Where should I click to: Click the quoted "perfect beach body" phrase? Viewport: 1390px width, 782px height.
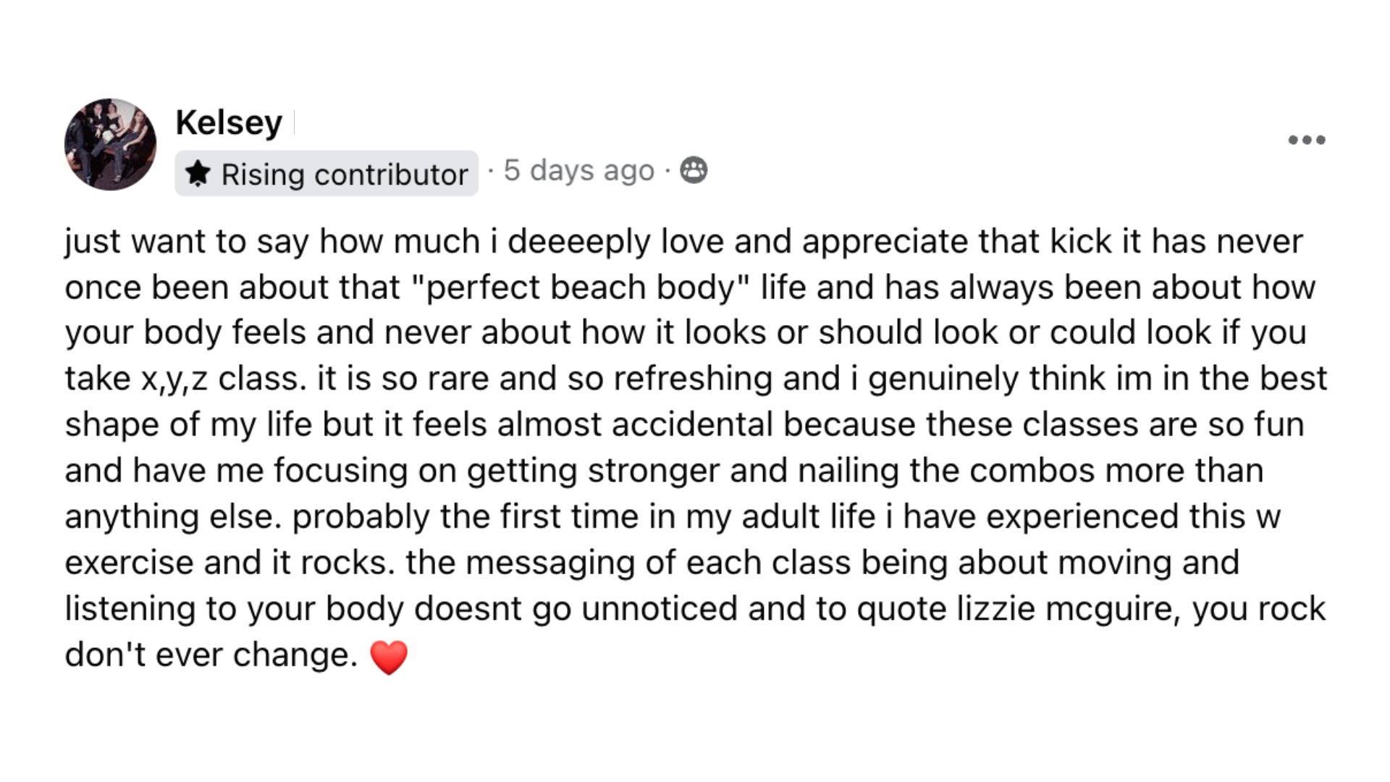581,287
